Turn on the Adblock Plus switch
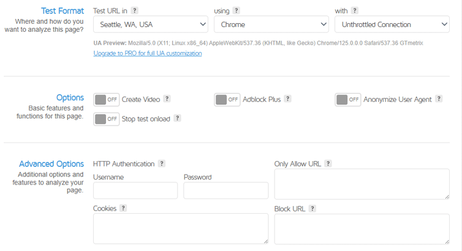This screenshot has width=462, height=251. (x=227, y=100)
